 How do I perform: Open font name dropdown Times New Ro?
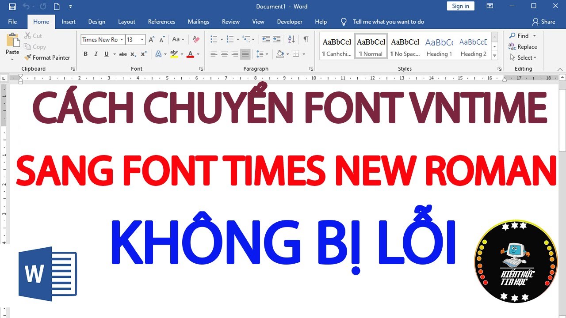122,40
